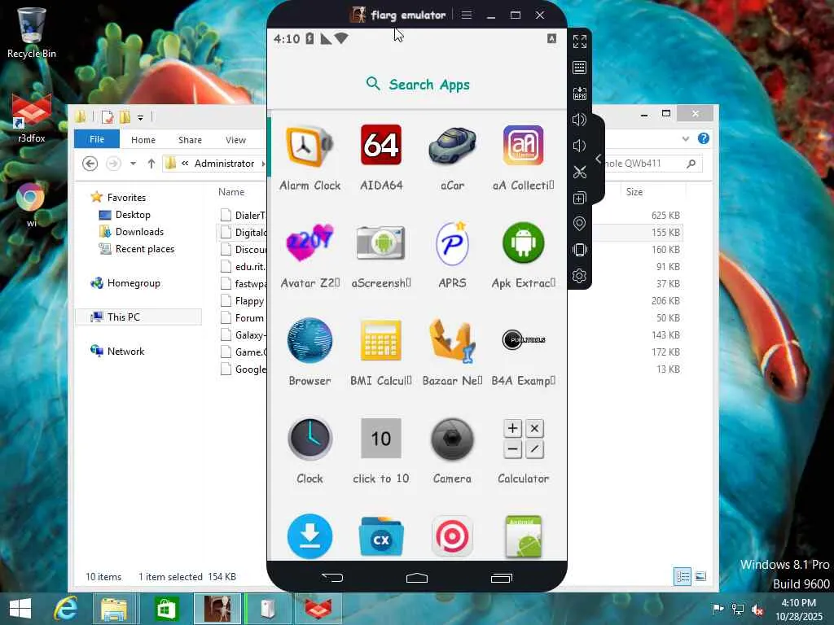
Task: Open recent locations dropdown in Explorer
Action: coord(133,164)
